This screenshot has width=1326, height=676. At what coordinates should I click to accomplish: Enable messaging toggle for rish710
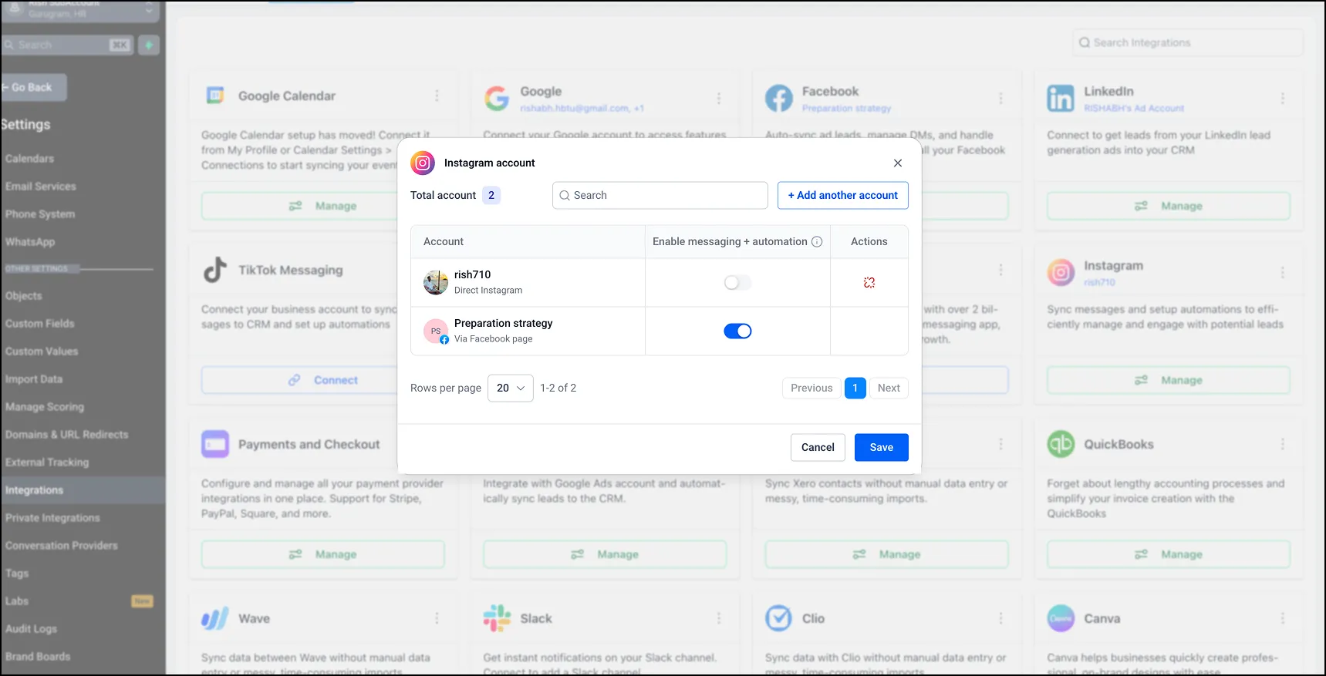[737, 282]
